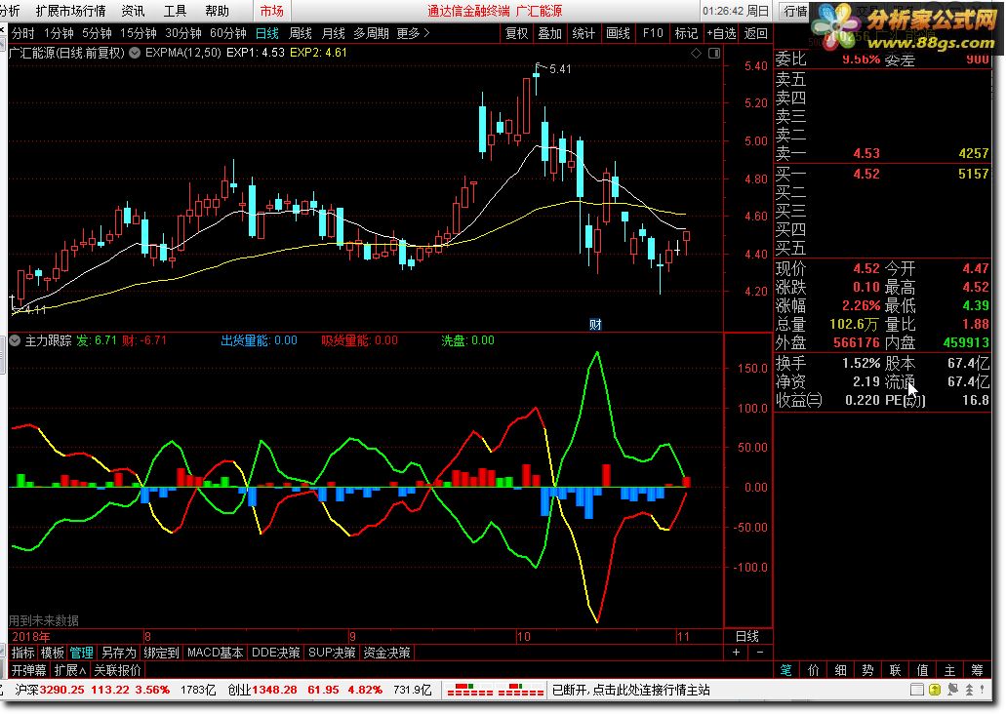Switch to DDE决策 template
This screenshot has height=714, width=1006.
click(x=276, y=653)
